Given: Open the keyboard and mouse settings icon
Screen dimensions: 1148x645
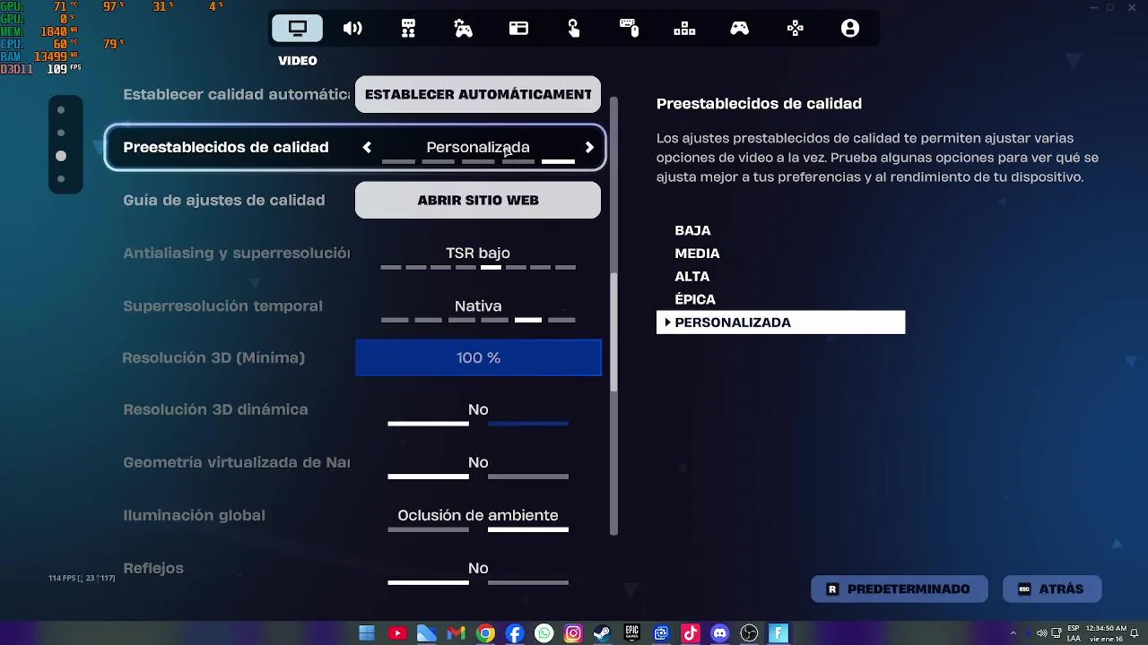Looking at the screenshot, I should pyautogui.click(x=629, y=29).
